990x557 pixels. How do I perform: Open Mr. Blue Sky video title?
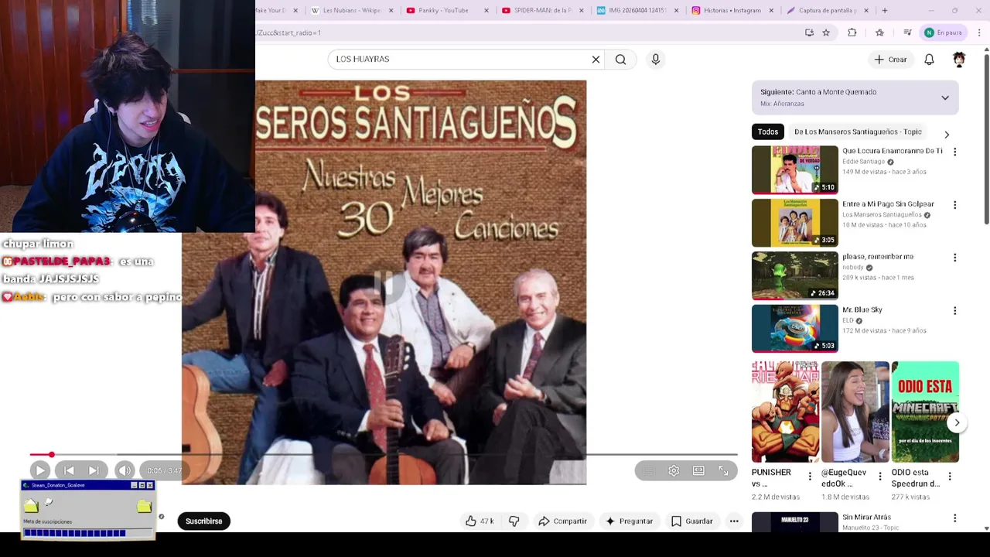click(x=862, y=309)
